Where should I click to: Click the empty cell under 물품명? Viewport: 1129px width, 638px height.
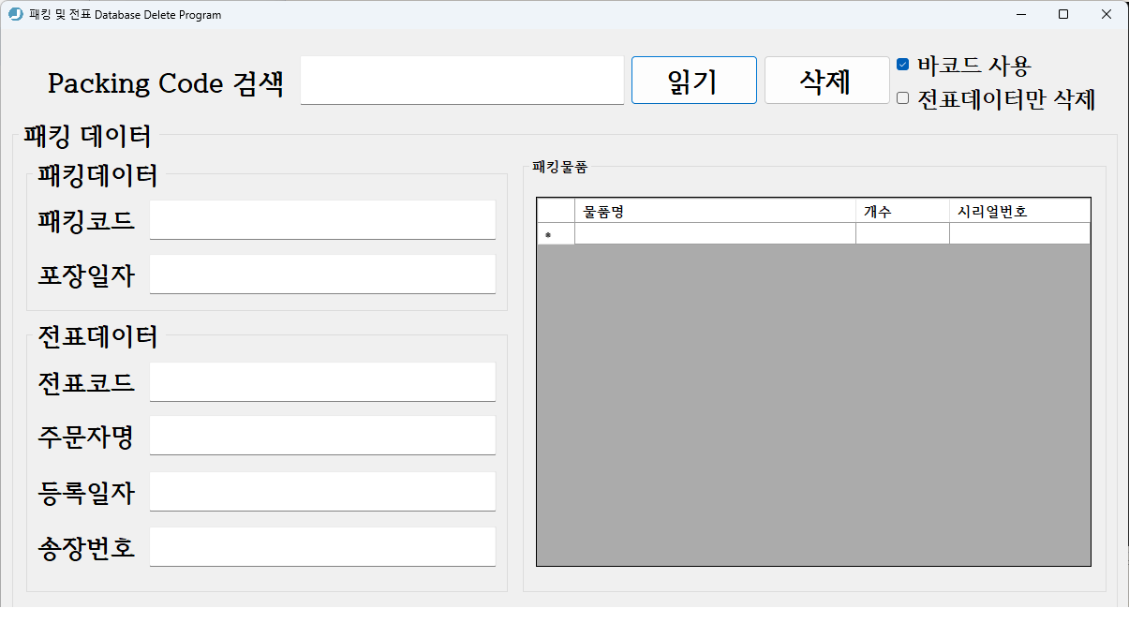[714, 233]
